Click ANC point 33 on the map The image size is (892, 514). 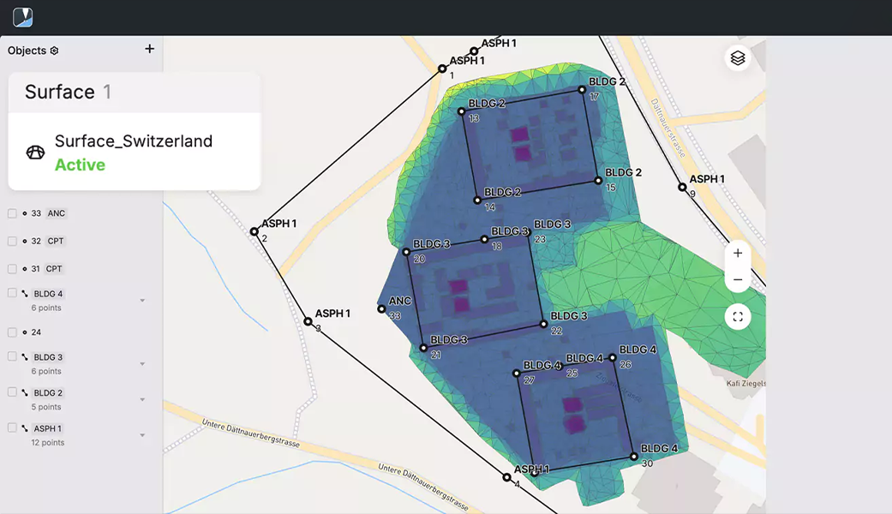(382, 308)
